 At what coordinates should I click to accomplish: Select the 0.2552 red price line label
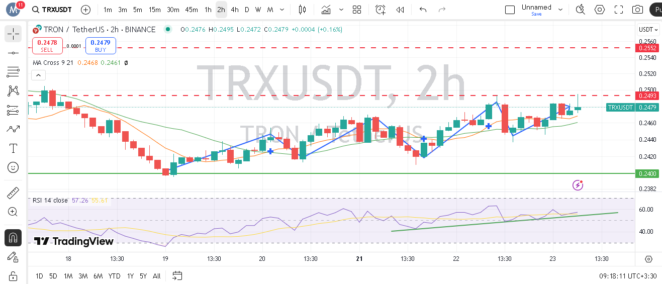(x=647, y=48)
